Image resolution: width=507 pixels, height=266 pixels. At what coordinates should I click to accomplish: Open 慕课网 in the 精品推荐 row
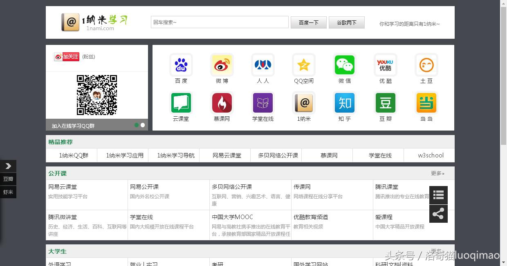pos(329,155)
